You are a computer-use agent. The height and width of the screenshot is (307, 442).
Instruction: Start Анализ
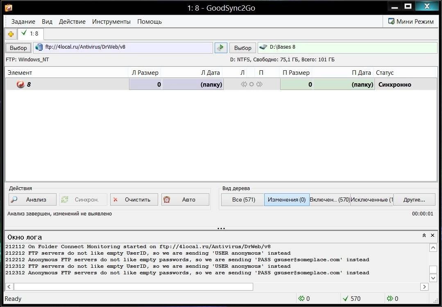32,199
